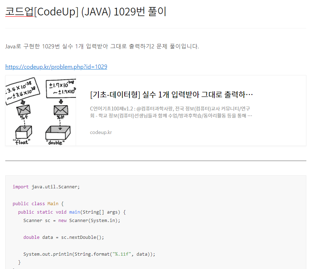Click the float and double illustration thumbnail
The width and height of the screenshot is (313, 269).
click(41, 110)
